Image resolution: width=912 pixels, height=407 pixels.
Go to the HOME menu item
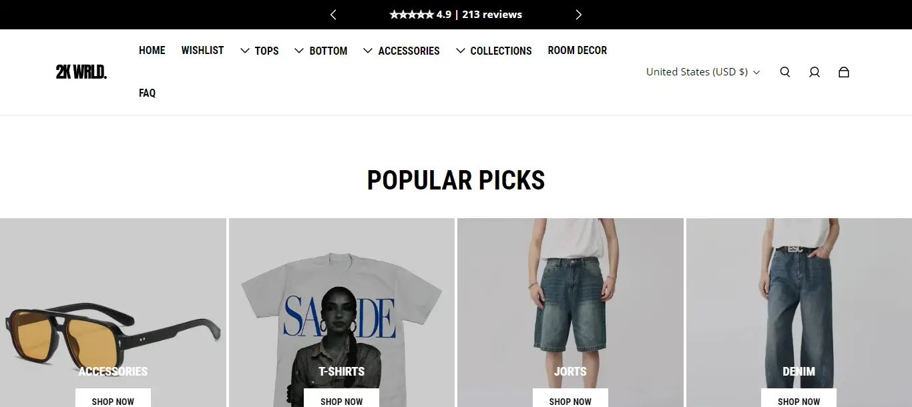(x=152, y=51)
